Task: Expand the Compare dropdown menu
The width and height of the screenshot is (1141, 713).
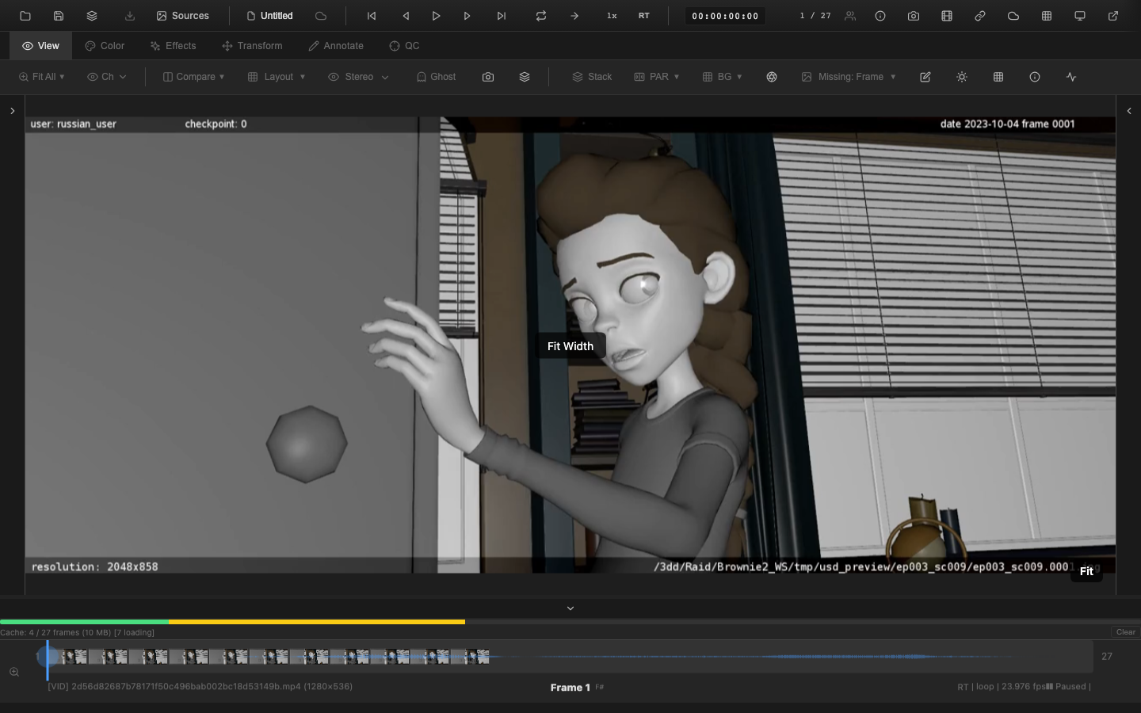Action: click(x=193, y=77)
